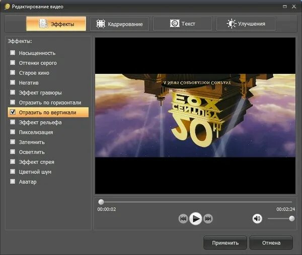Enable the Старое кино effect
Screen dimensions: 302x255
13,72
